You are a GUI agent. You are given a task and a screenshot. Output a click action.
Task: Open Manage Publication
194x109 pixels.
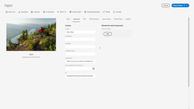coord(92,12)
